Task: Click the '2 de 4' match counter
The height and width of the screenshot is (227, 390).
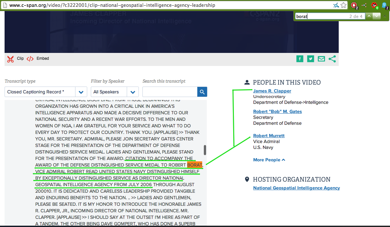Action: point(356,16)
